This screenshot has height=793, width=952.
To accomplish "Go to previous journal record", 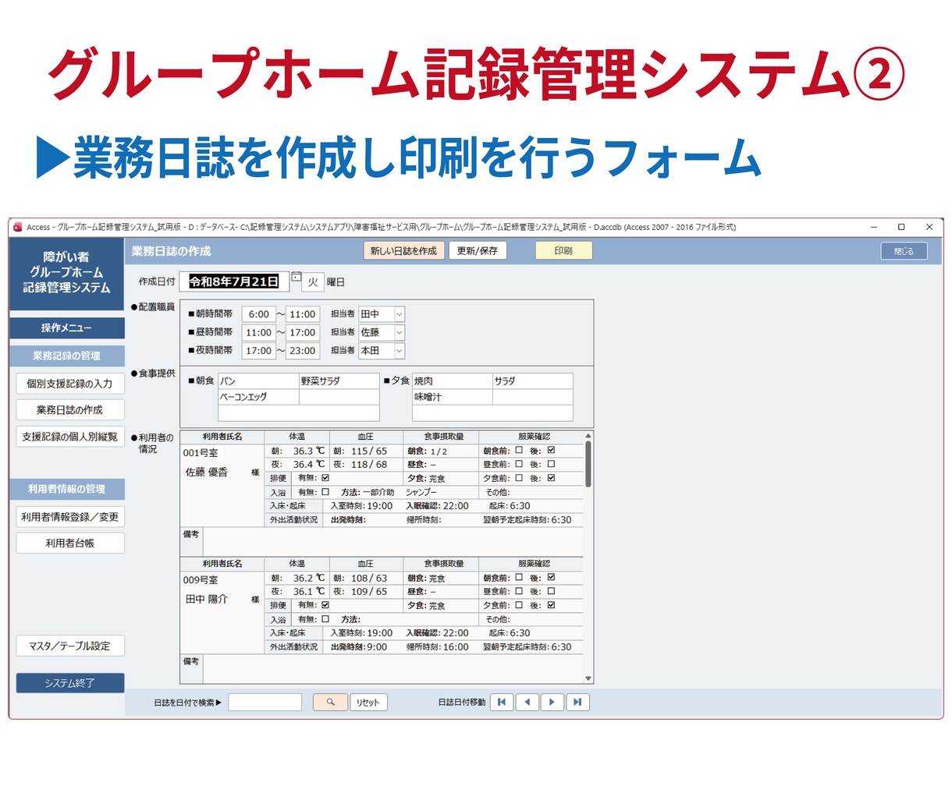I will point(527,702).
